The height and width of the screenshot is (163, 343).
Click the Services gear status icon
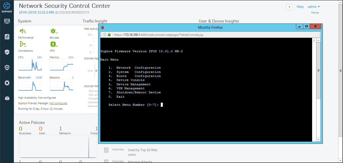click(53, 31)
